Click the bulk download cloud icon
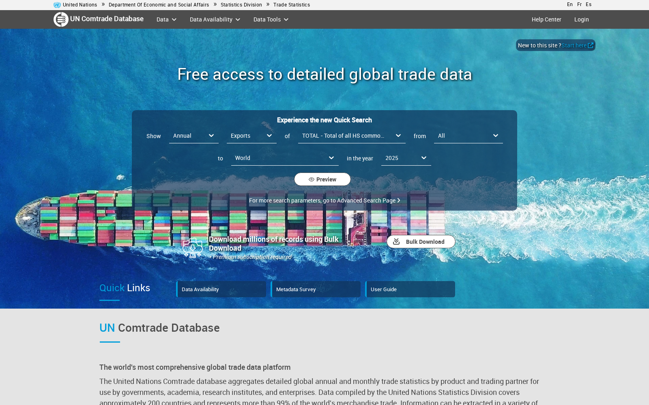This screenshot has height=405, width=649. click(193, 247)
